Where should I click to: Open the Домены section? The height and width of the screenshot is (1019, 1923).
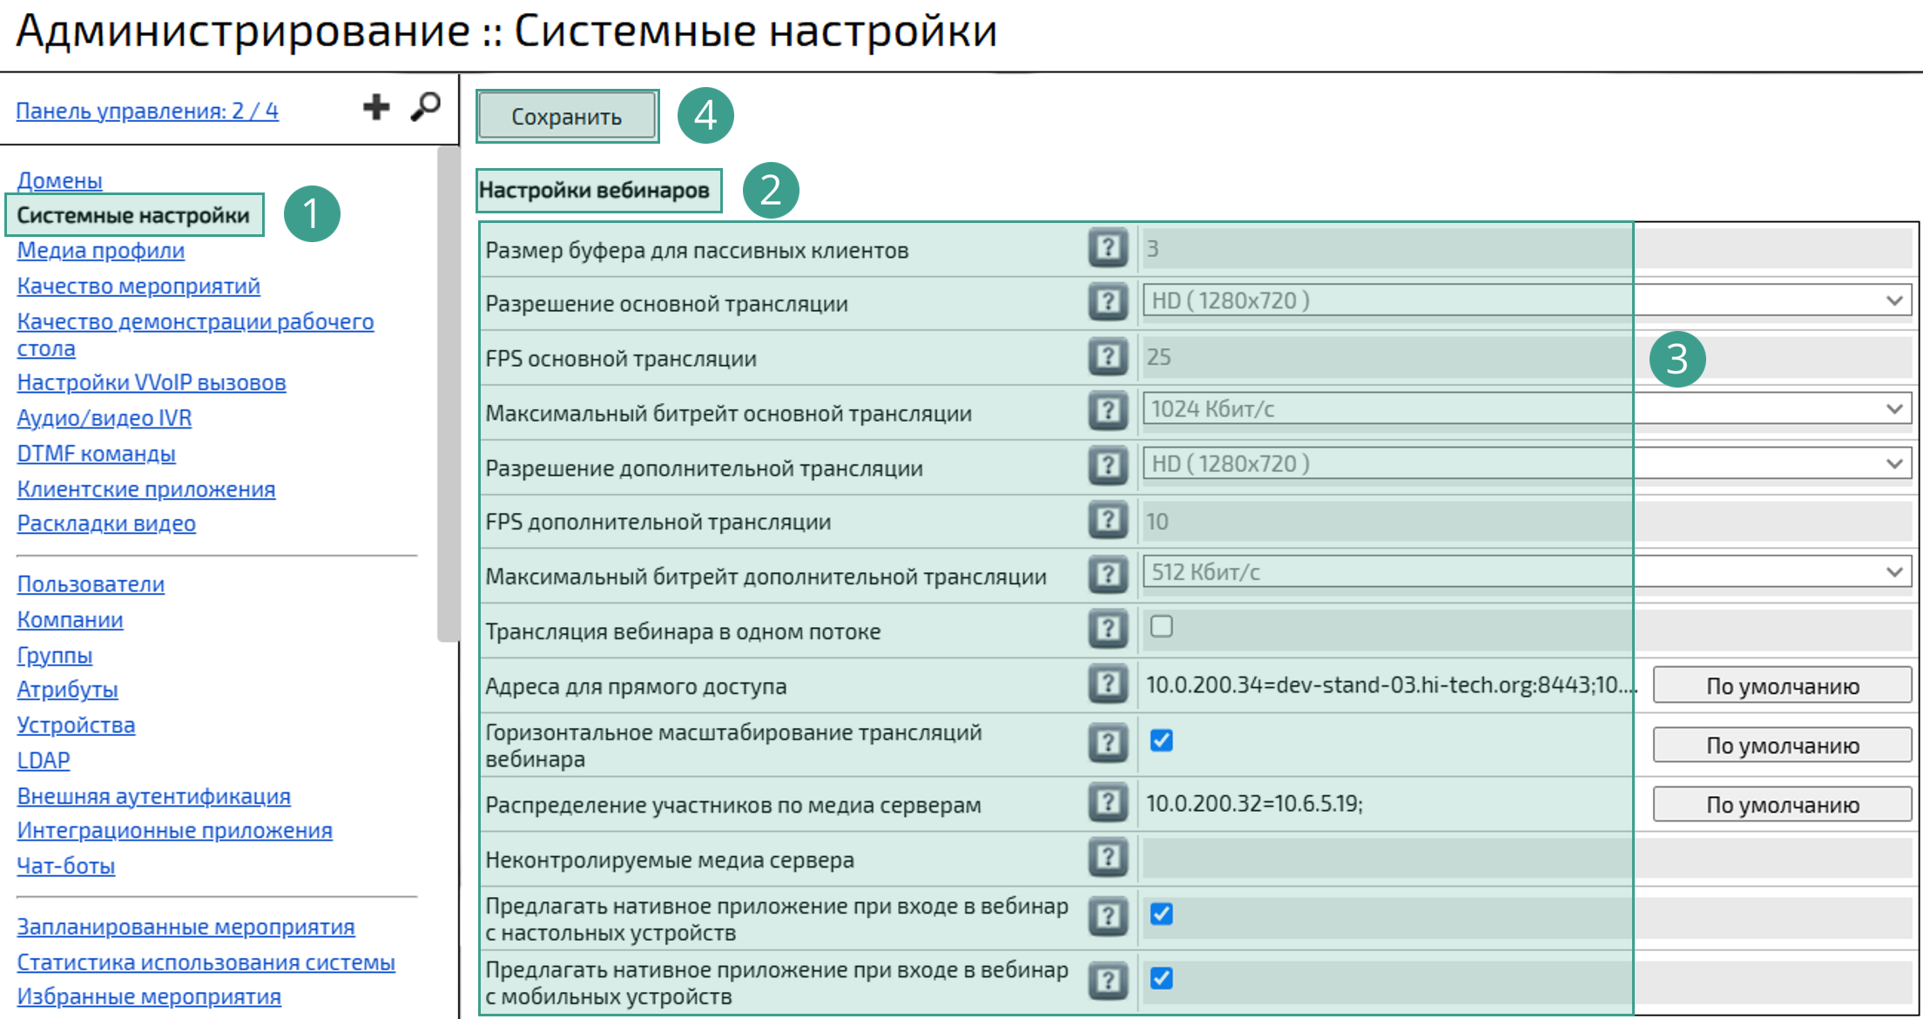tap(59, 180)
